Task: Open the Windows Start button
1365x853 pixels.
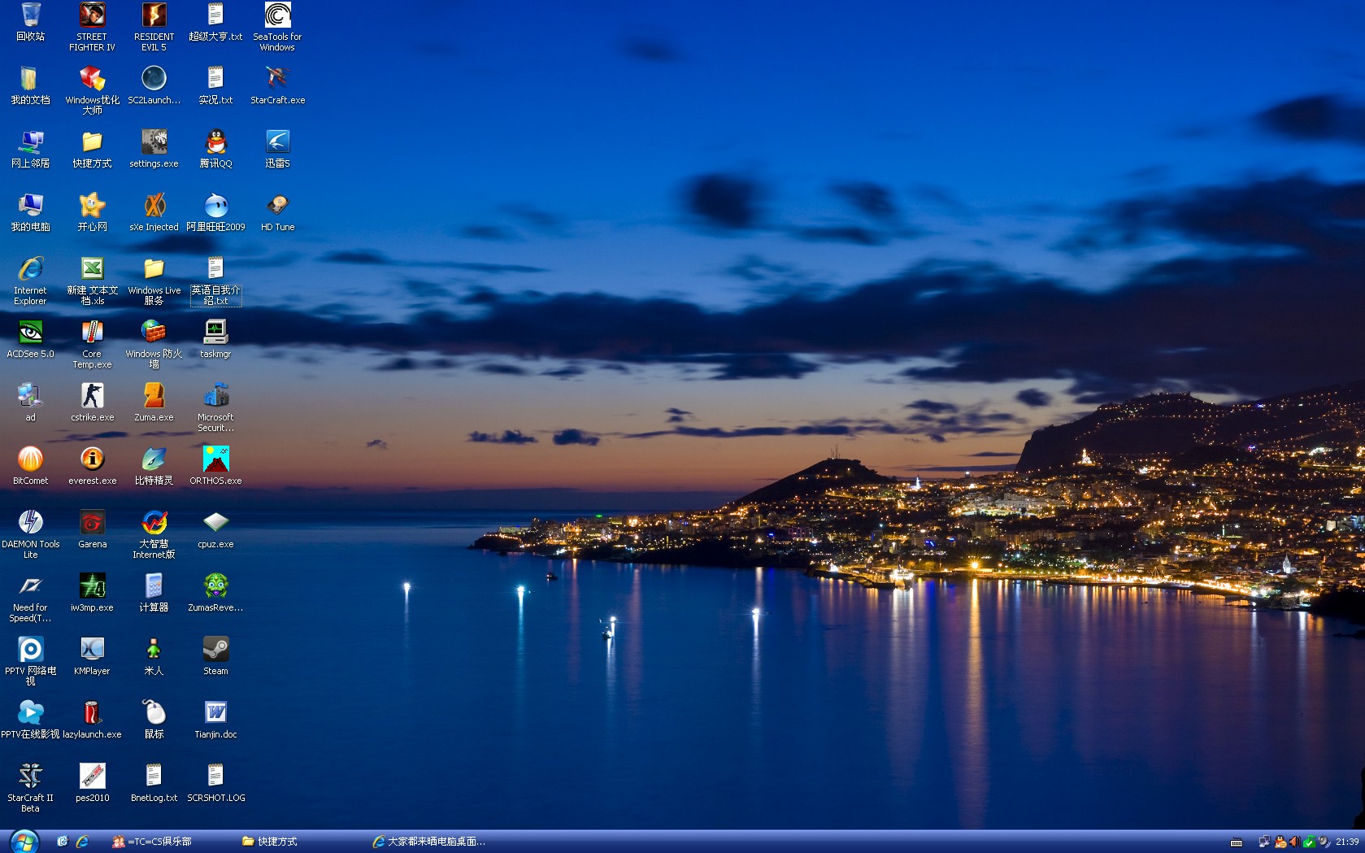Action: [x=24, y=842]
